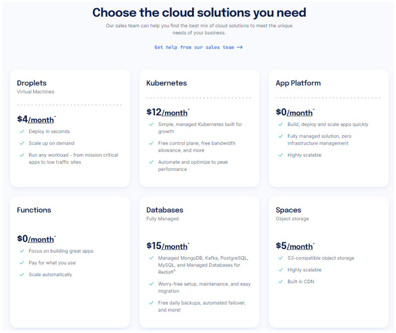Click checkmark beside 'Scale automatically'
The height and width of the screenshot is (333, 396).
(22, 274)
